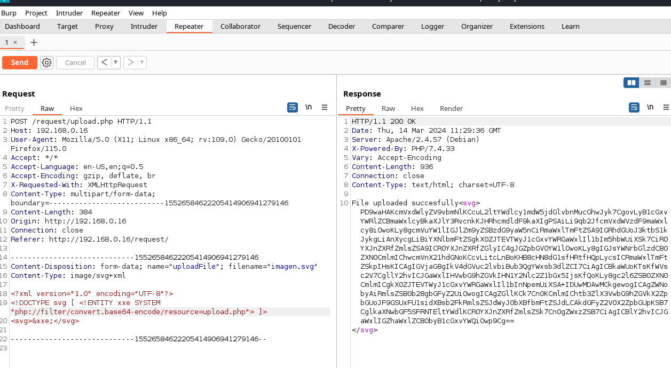Select the Response Render view tab
The image size is (671, 368).
[x=451, y=108]
